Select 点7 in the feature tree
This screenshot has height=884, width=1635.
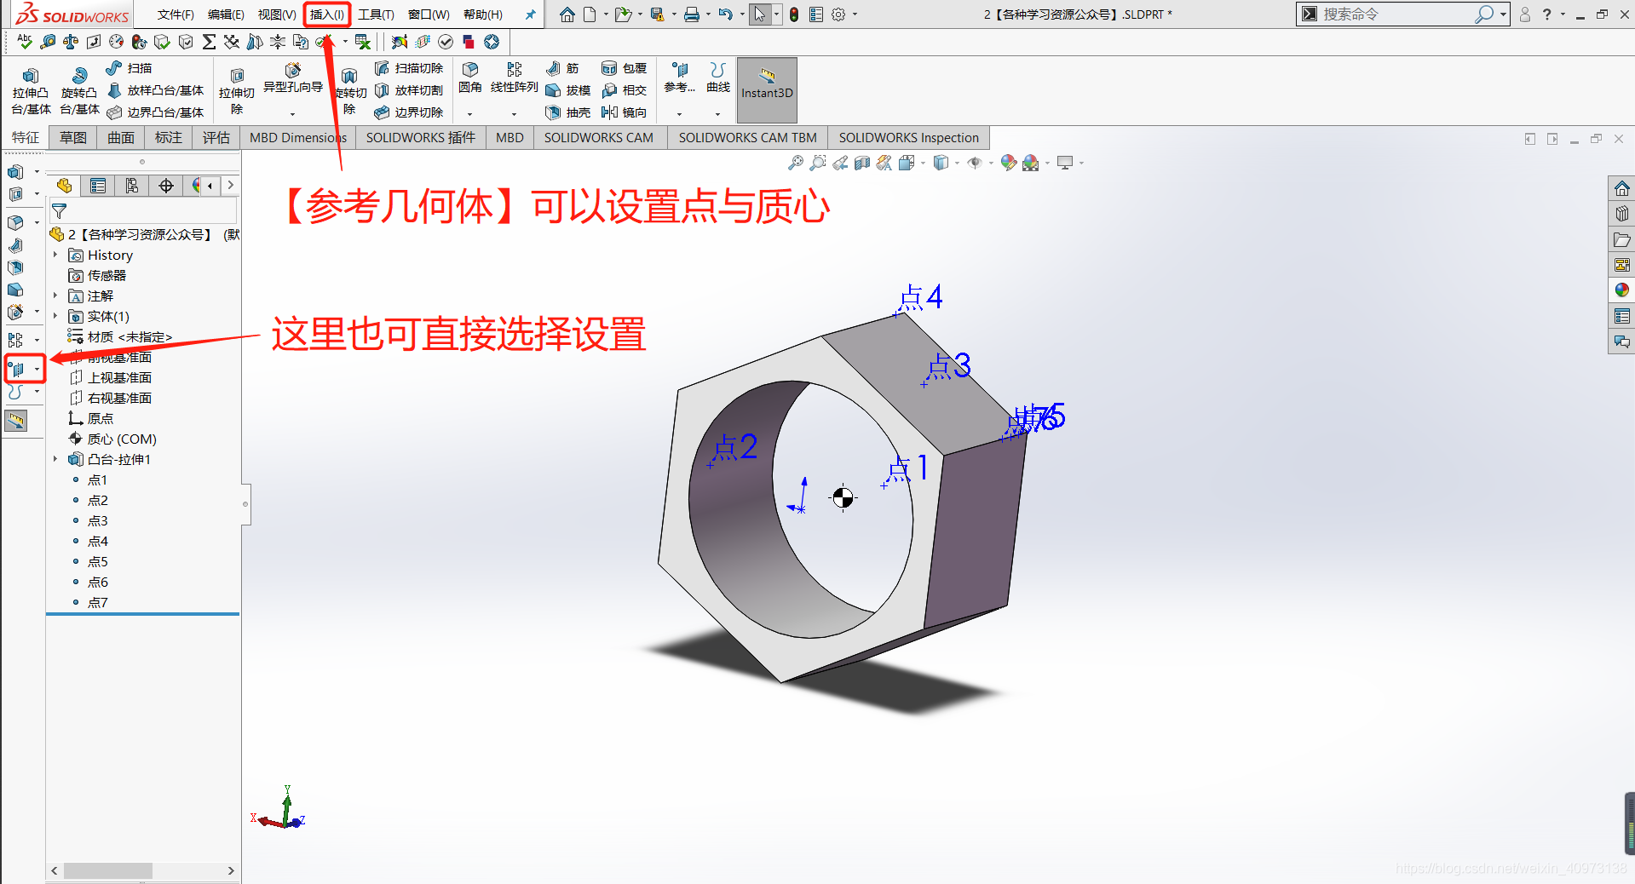click(x=97, y=602)
